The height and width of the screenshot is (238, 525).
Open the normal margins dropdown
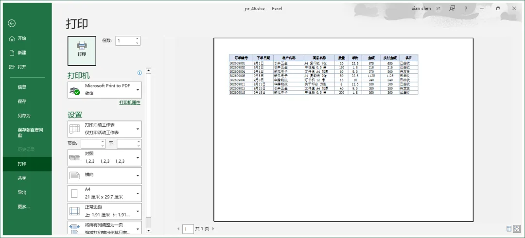pyautogui.click(x=105, y=211)
